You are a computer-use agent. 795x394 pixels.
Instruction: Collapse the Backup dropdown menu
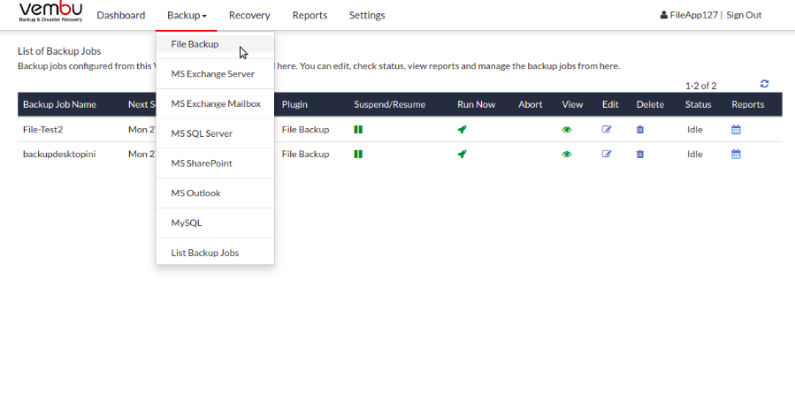[x=187, y=15]
